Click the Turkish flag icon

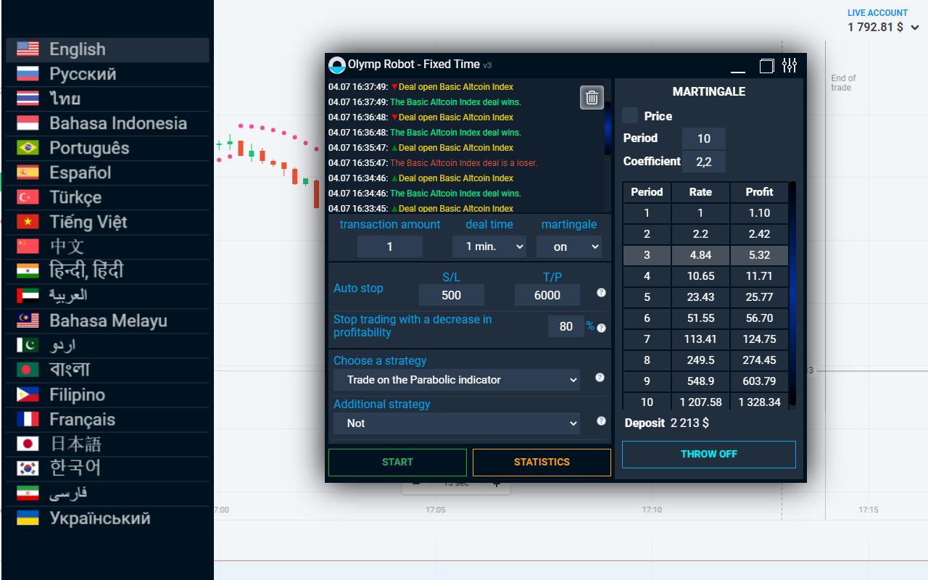coord(28,197)
